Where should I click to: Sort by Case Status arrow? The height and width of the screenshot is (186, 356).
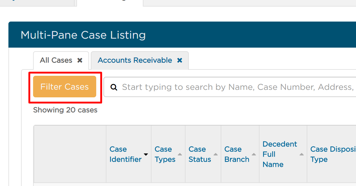click(216, 154)
